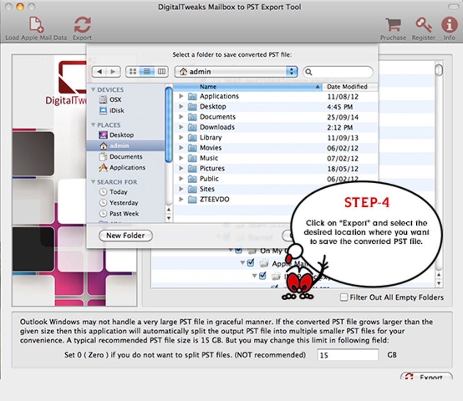Collapse the PLACES sidebar section
The width and height of the screenshot is (463, 401).
[93, 125]
